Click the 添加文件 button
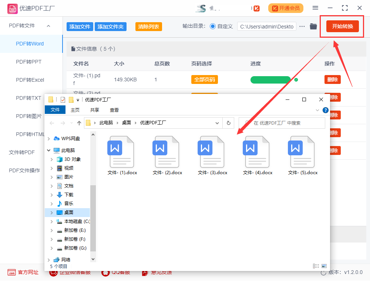 tap(80, 27)
